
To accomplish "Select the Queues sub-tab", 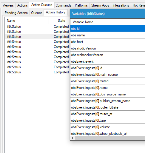I will (x=37, y=13).
